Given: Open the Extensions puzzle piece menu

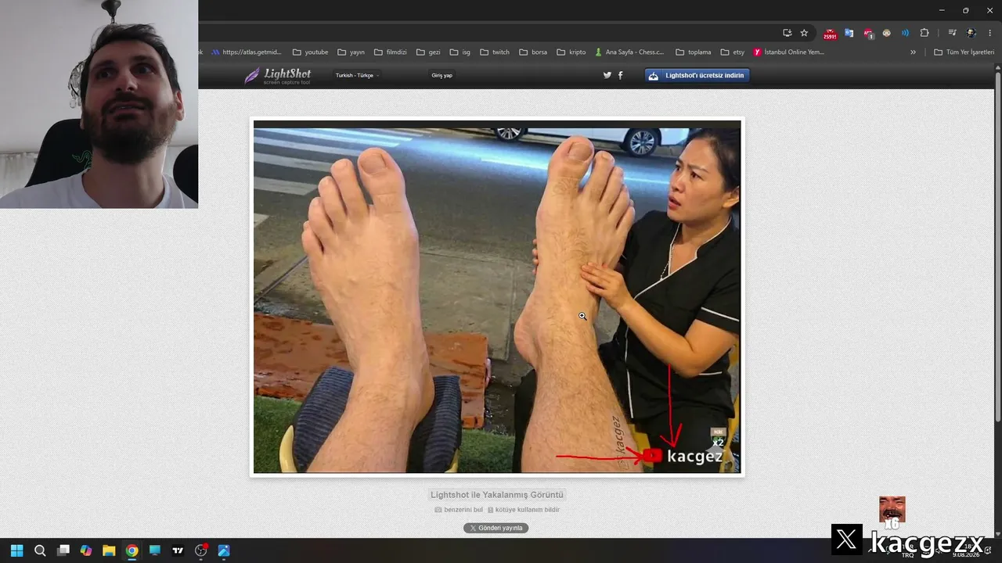Looking at the screenshot, I should click(x=925, y=33).
